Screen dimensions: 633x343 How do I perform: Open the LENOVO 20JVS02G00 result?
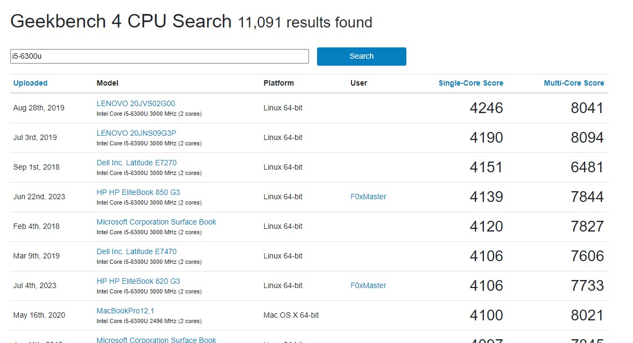(x=136, y=103)
